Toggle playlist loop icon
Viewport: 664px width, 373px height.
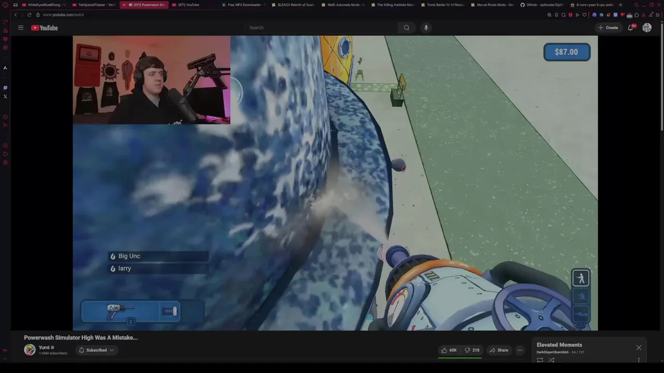[x=540, y=360]
